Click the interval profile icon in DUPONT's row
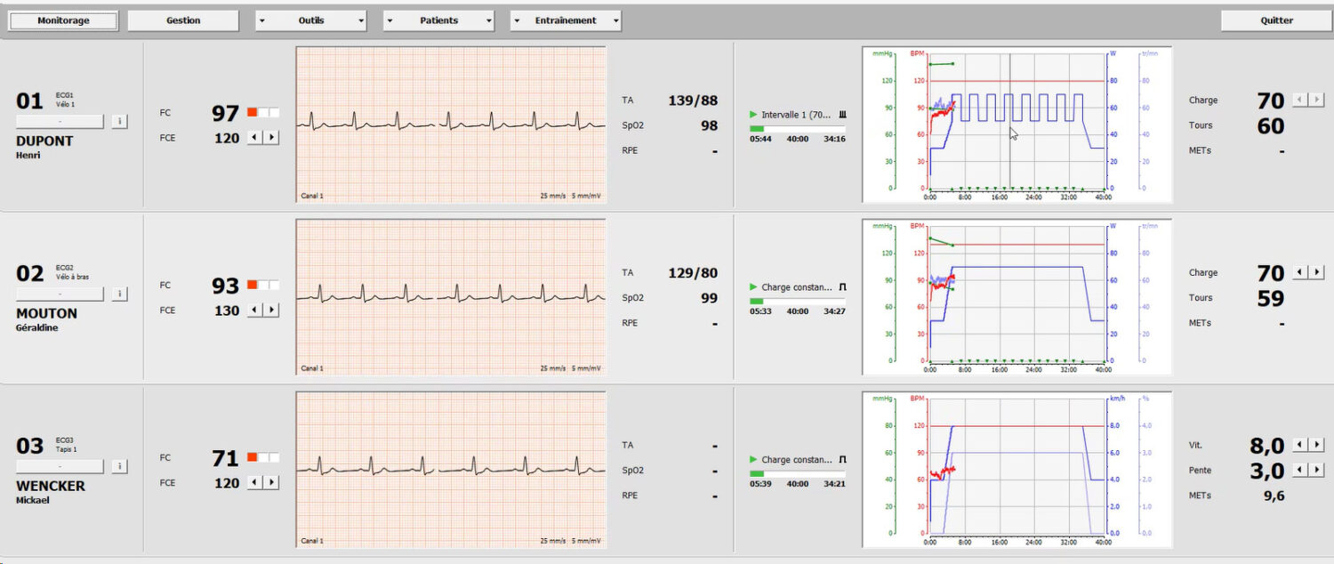Screen dimensions: 1334x564 [842, 115]
